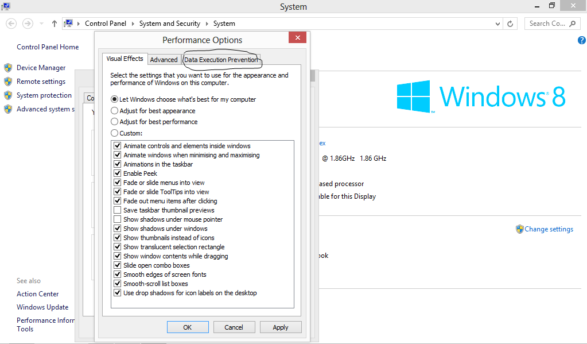This screenshot has height=344, width=587.
Task: Click the Change settings shield icon
Action: (519, 229)
